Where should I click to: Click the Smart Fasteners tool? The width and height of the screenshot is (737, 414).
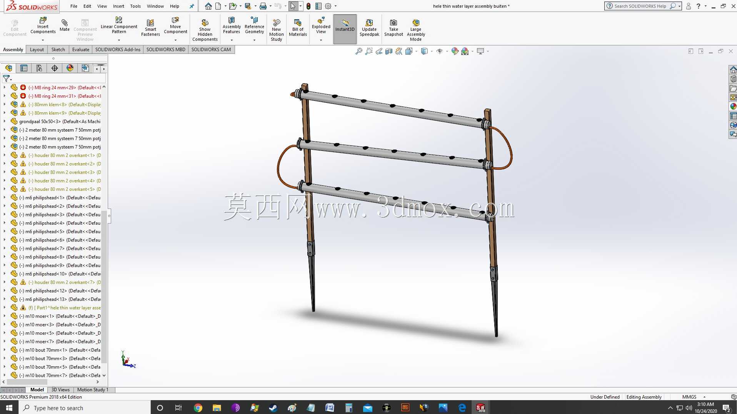coord(150,28)
